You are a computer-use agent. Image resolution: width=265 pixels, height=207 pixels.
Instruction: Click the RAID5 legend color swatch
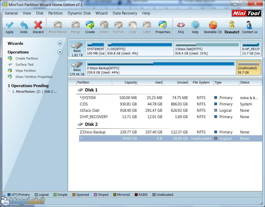click(x=136, y=195)
